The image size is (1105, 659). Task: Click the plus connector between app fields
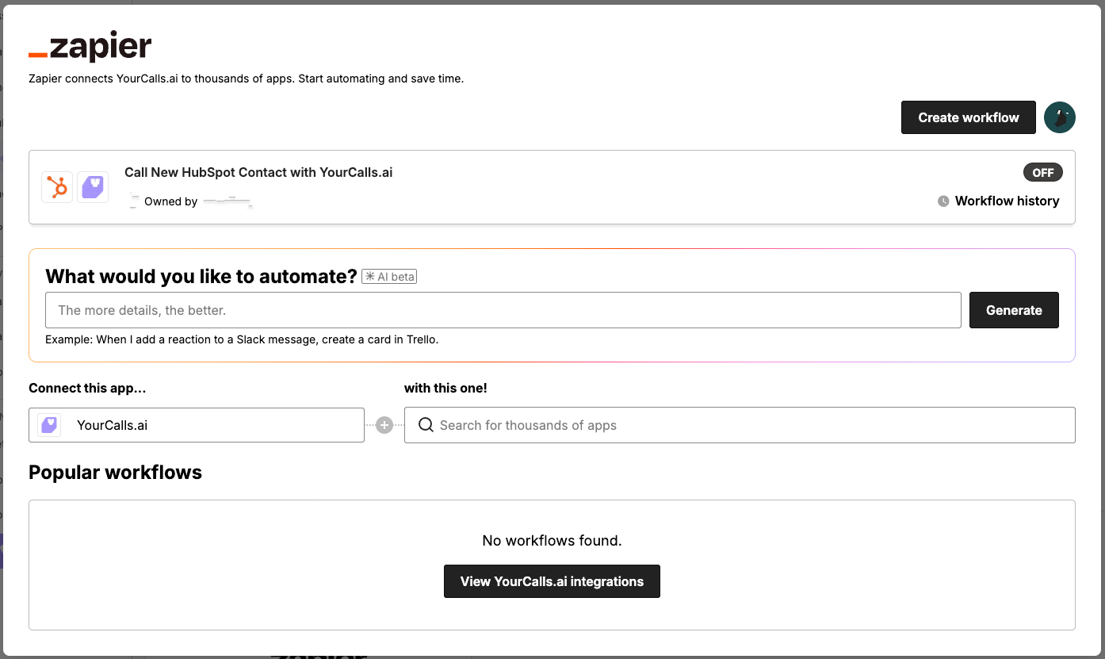(384, 426)
